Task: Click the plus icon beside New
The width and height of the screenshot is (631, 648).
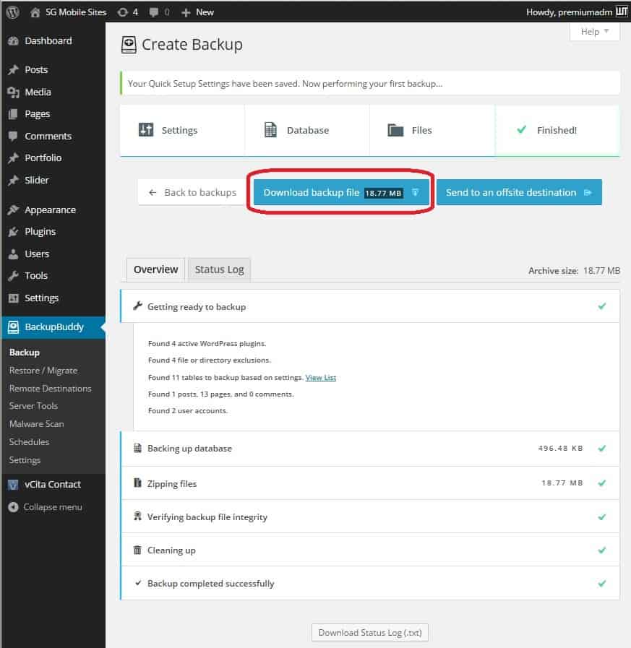Action: [x=186, y=13]
